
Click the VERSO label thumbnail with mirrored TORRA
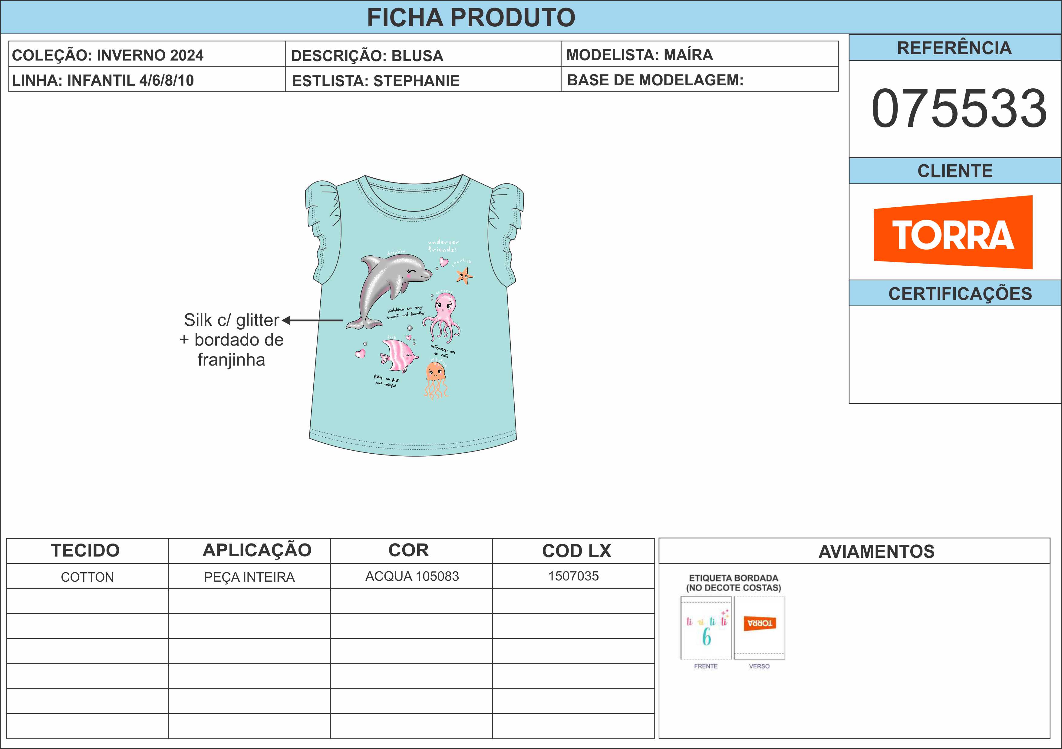(x=760, y=628)
